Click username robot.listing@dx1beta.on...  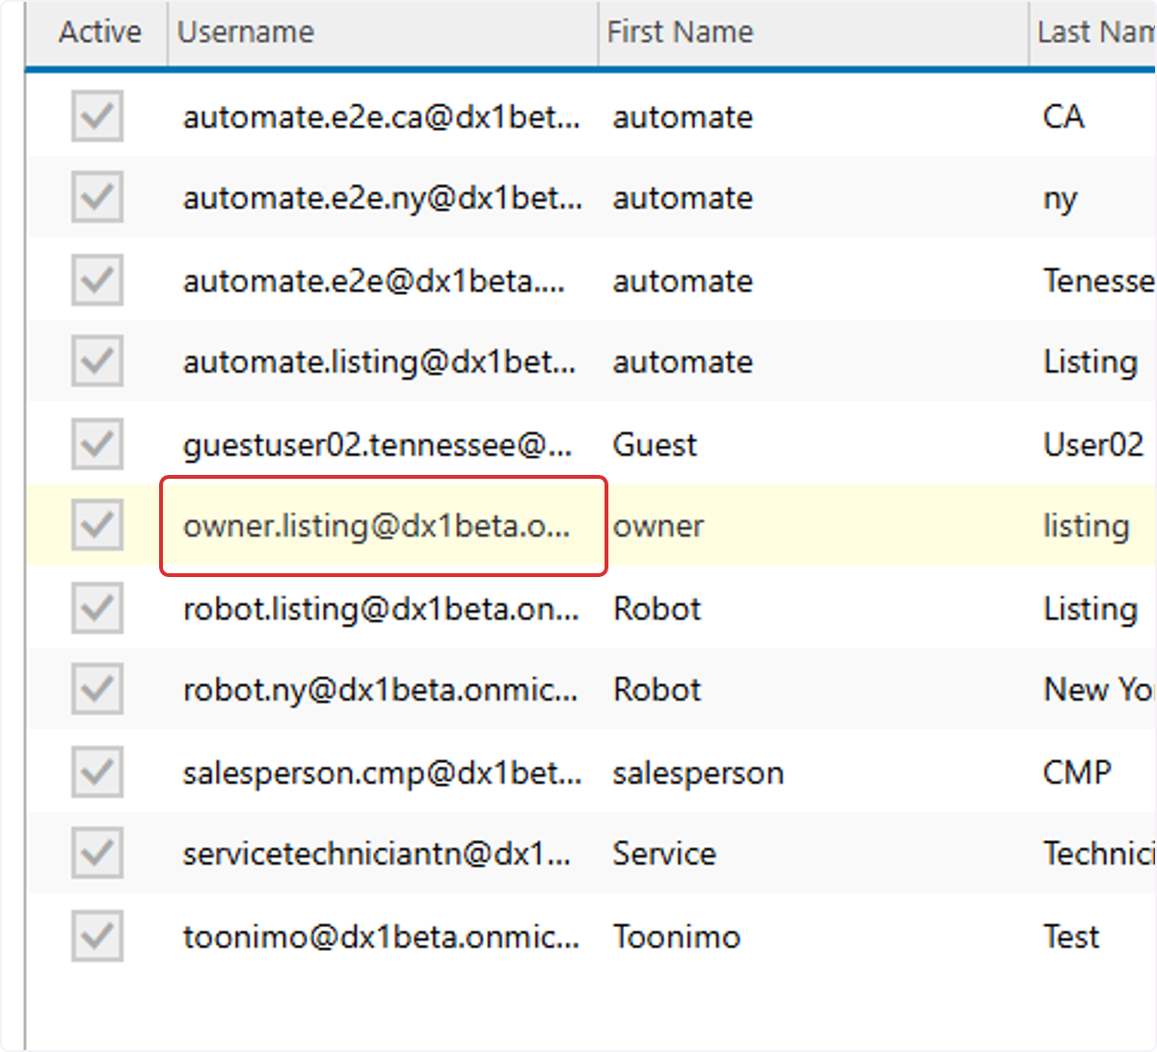pos(381,609)
